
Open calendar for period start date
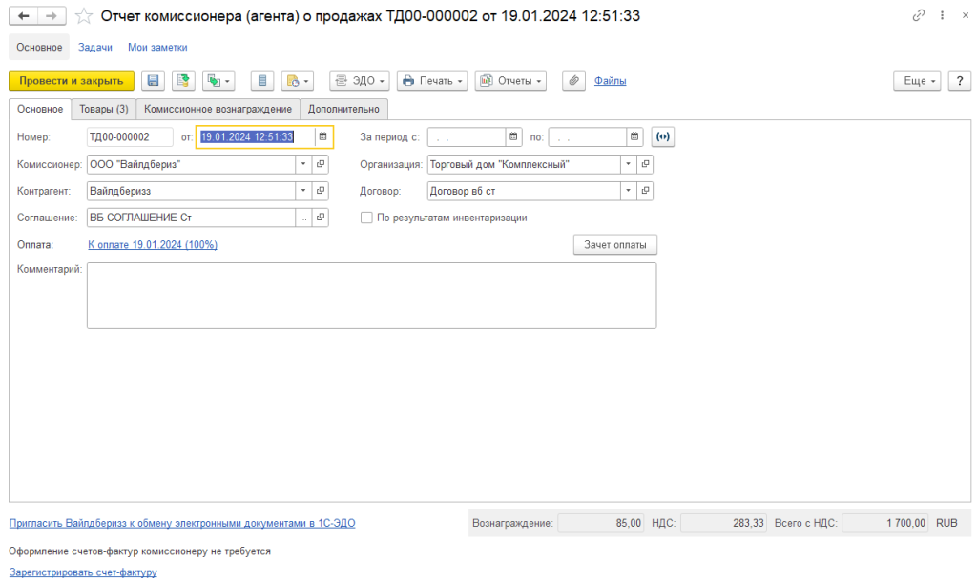coord(513,137)
